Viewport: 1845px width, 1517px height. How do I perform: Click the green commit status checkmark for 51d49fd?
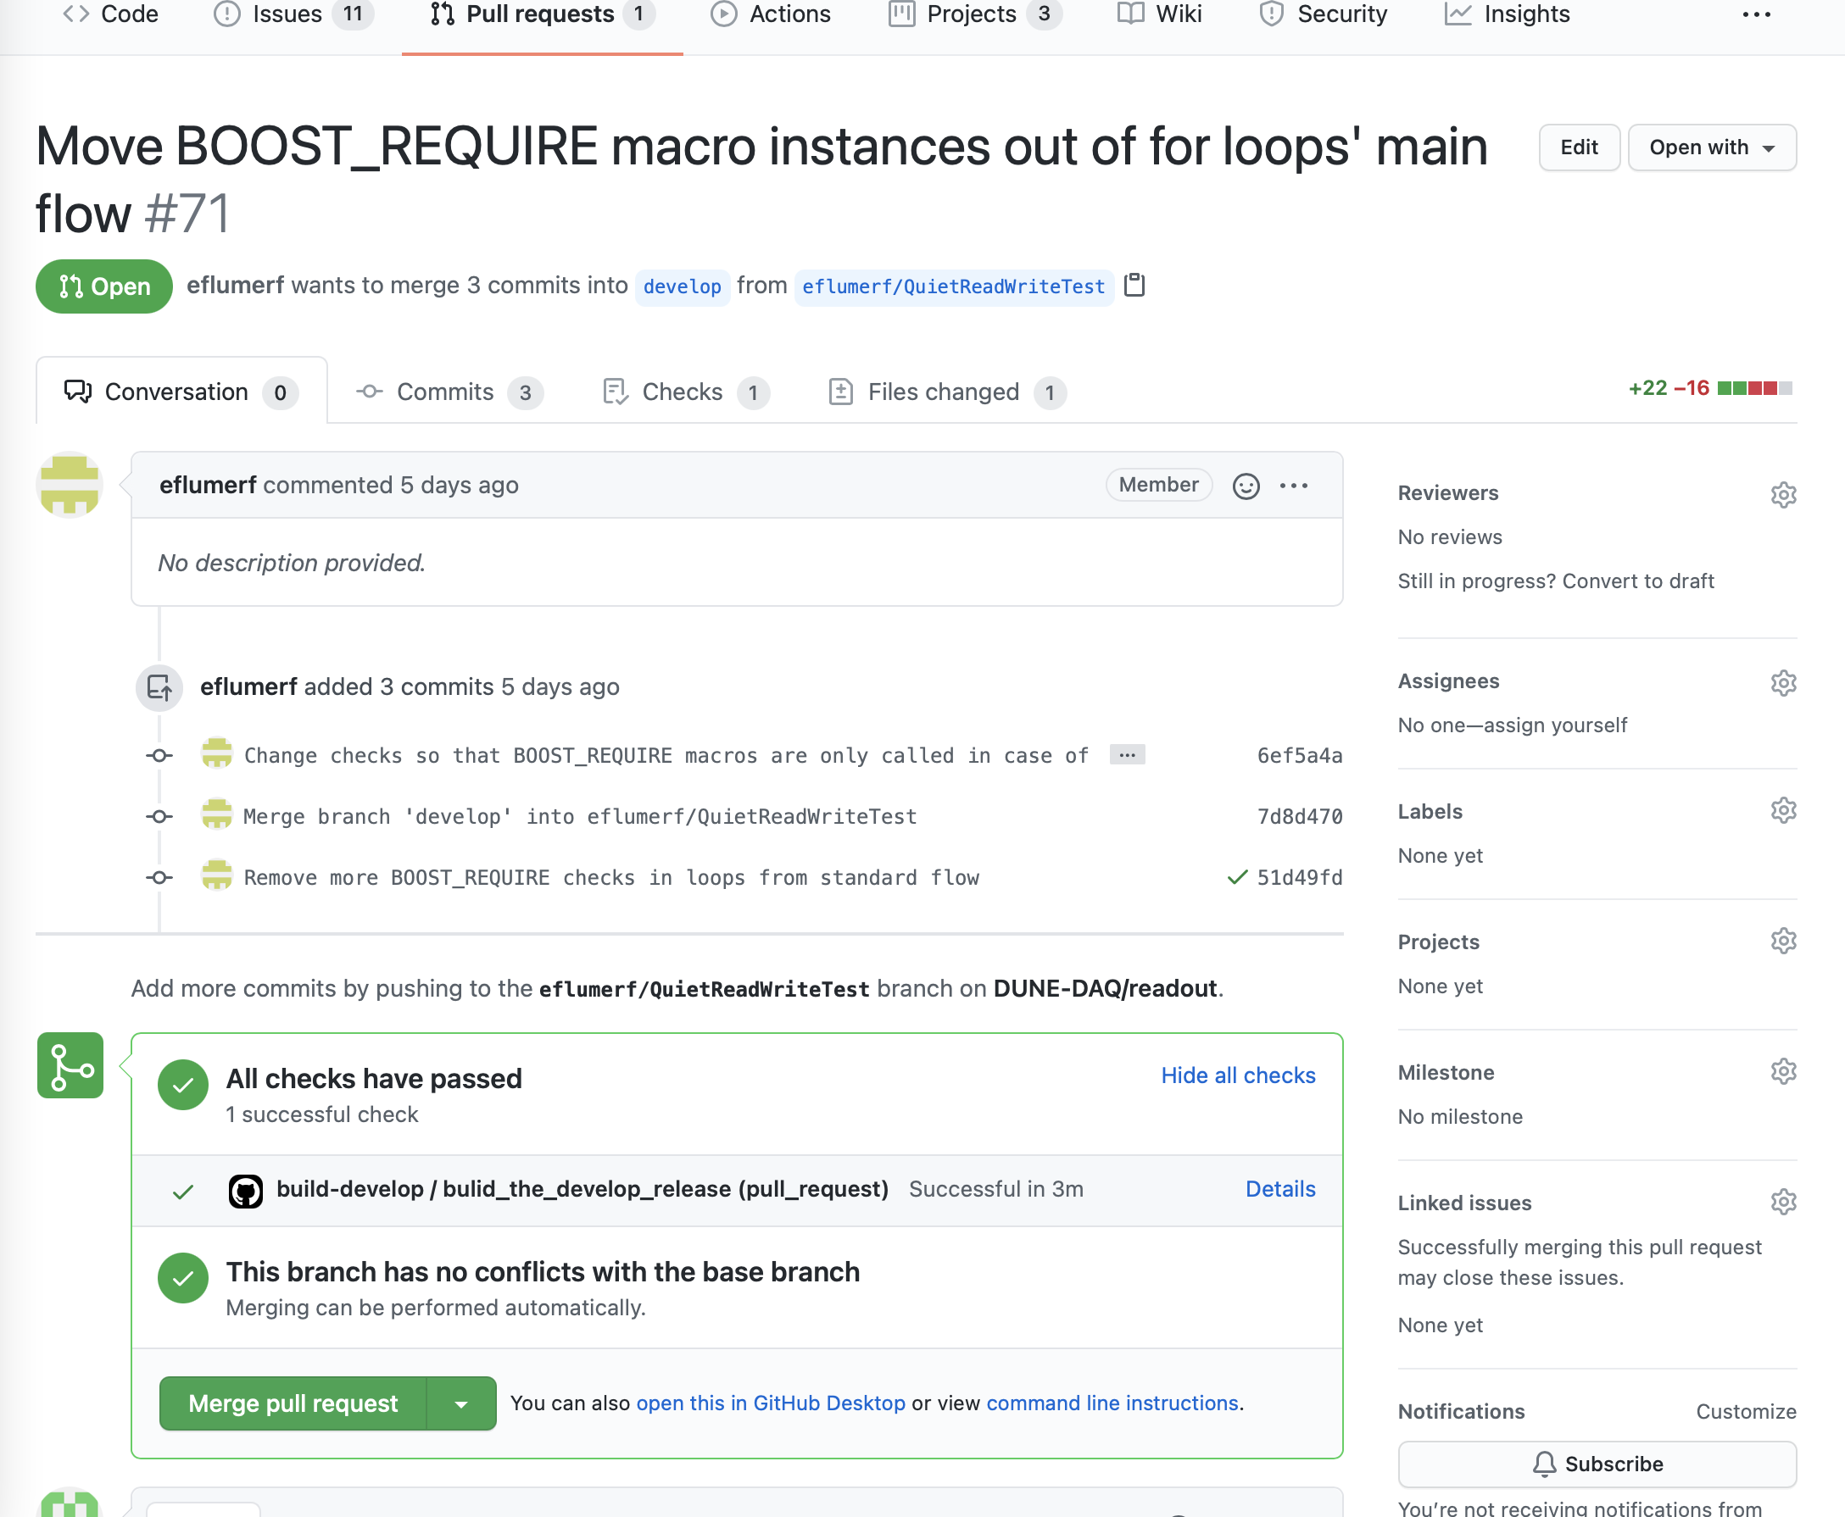[x=1236, y=877]
